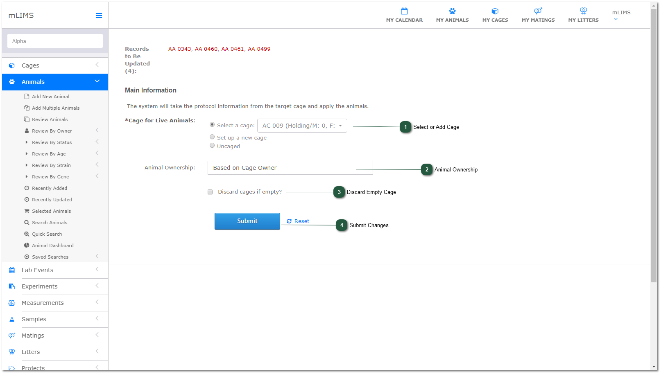Click the Alpha search input field

tap(55, 41)
